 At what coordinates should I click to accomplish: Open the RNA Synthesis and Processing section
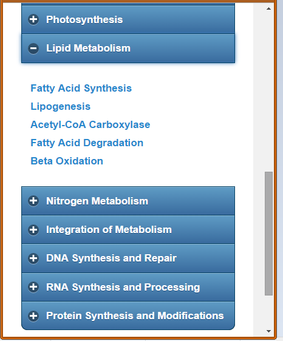coord(128,287)
